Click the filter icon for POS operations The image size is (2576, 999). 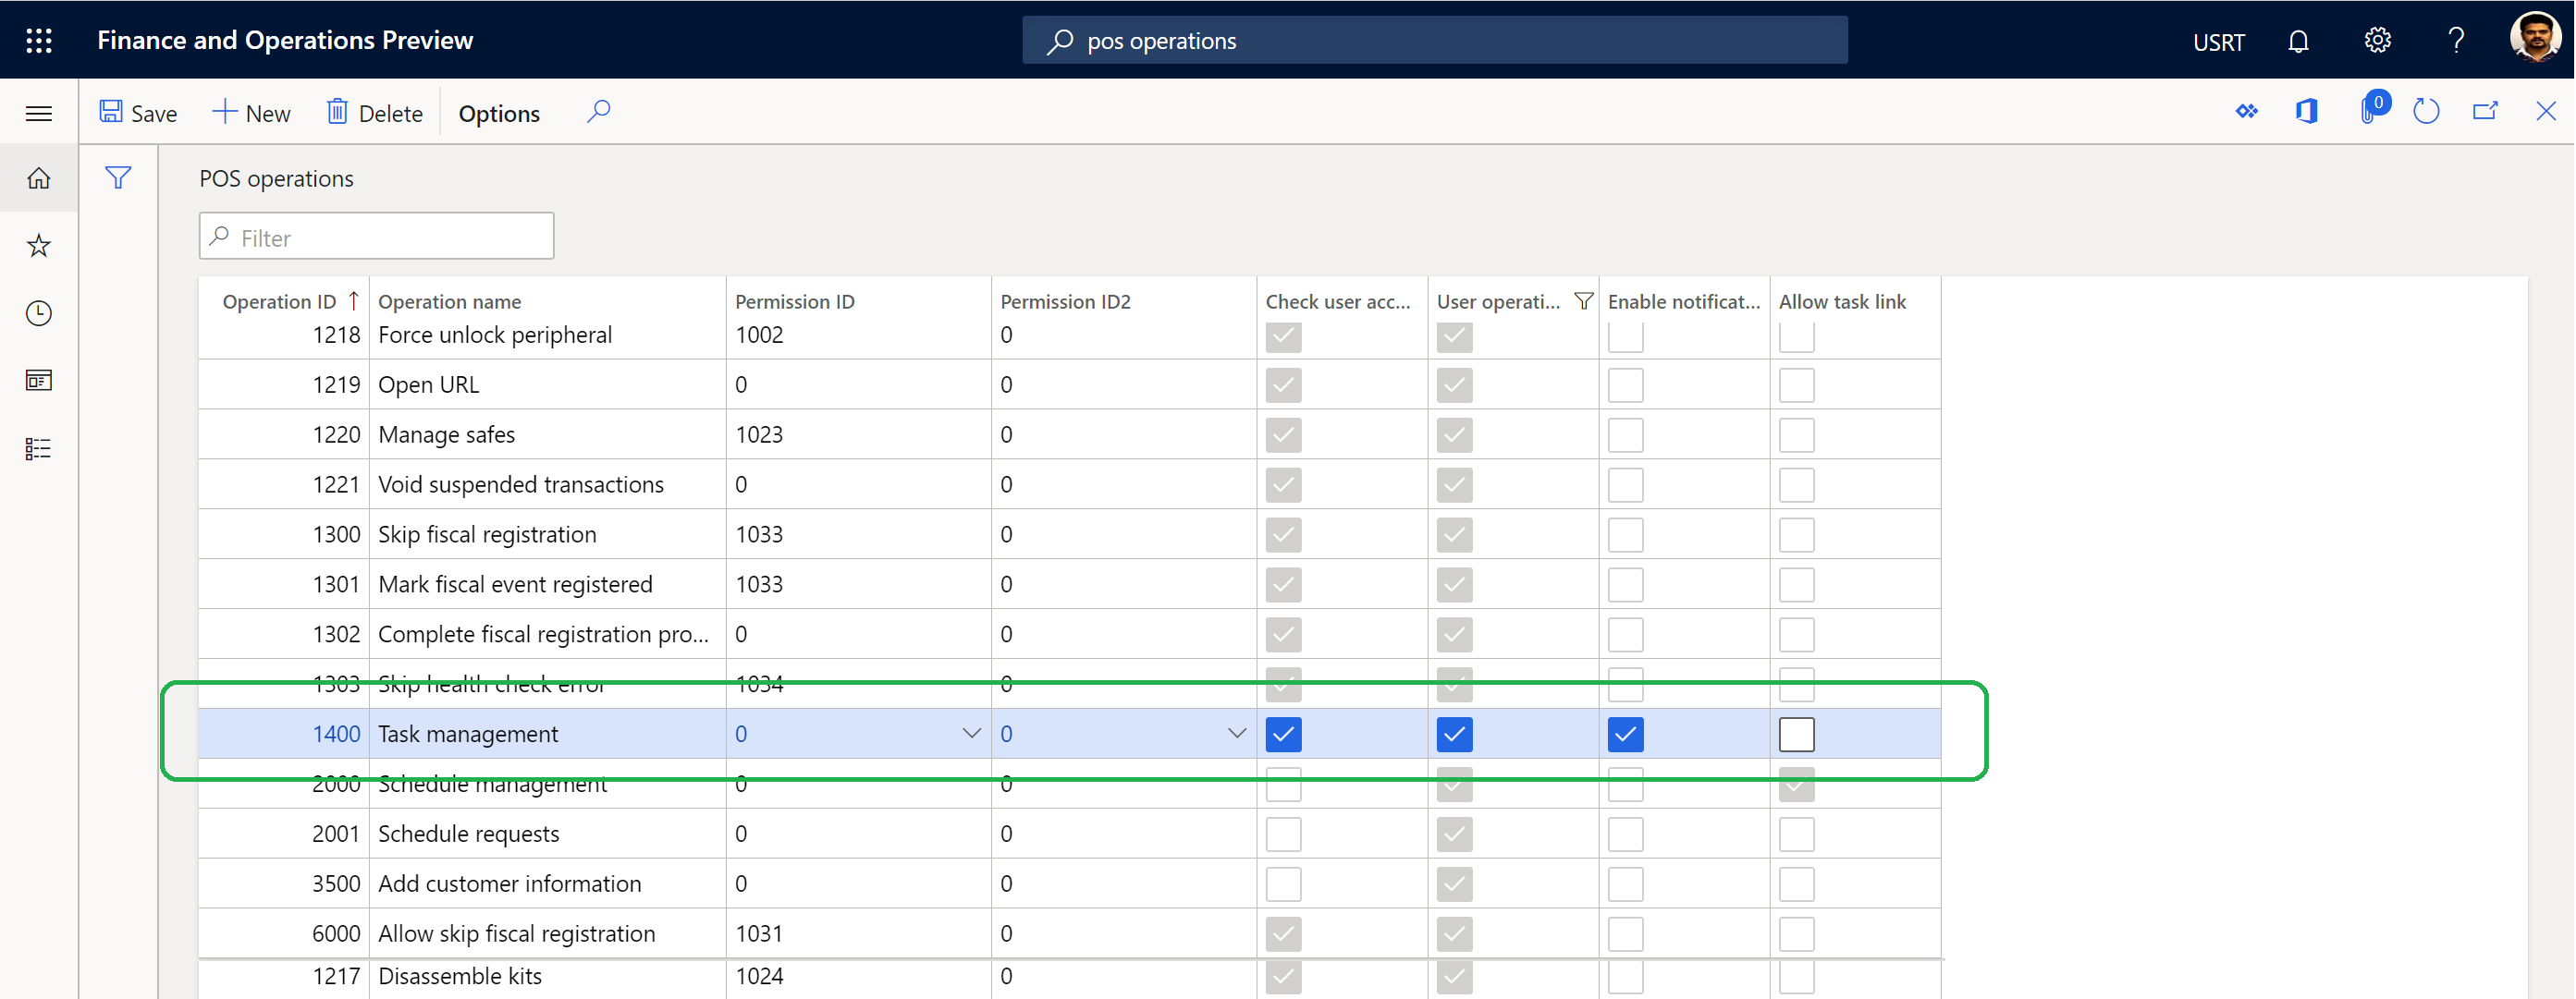coord(117,177)
